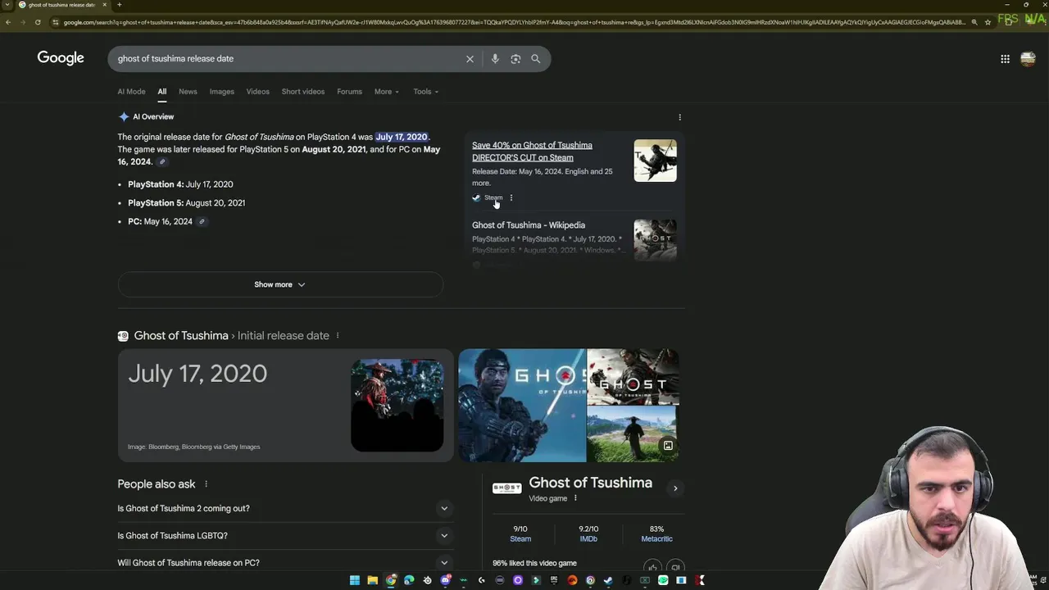Screen dimensions: 1049x590
Task: Open File Explorer from the taskbar
Action: (373, 580)
